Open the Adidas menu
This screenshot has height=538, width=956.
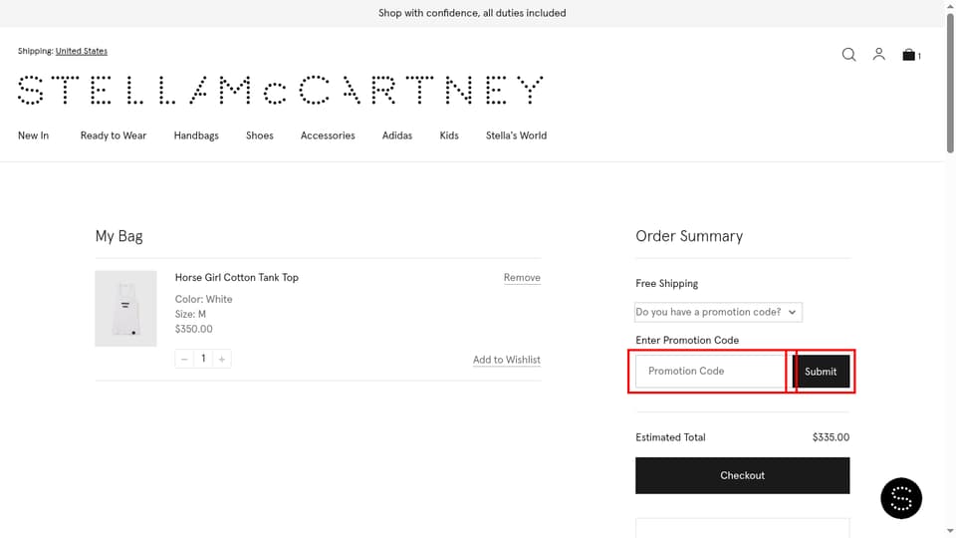click(397, 135)
